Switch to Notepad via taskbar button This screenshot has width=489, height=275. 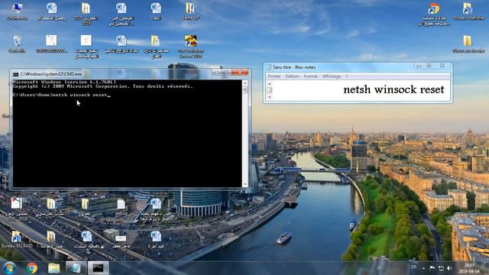click(x=76, y=268)
